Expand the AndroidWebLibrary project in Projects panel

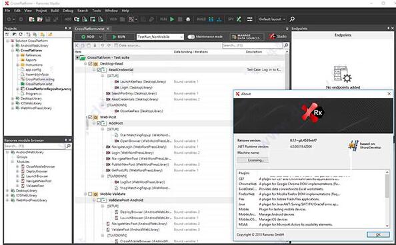click(13, 46)
